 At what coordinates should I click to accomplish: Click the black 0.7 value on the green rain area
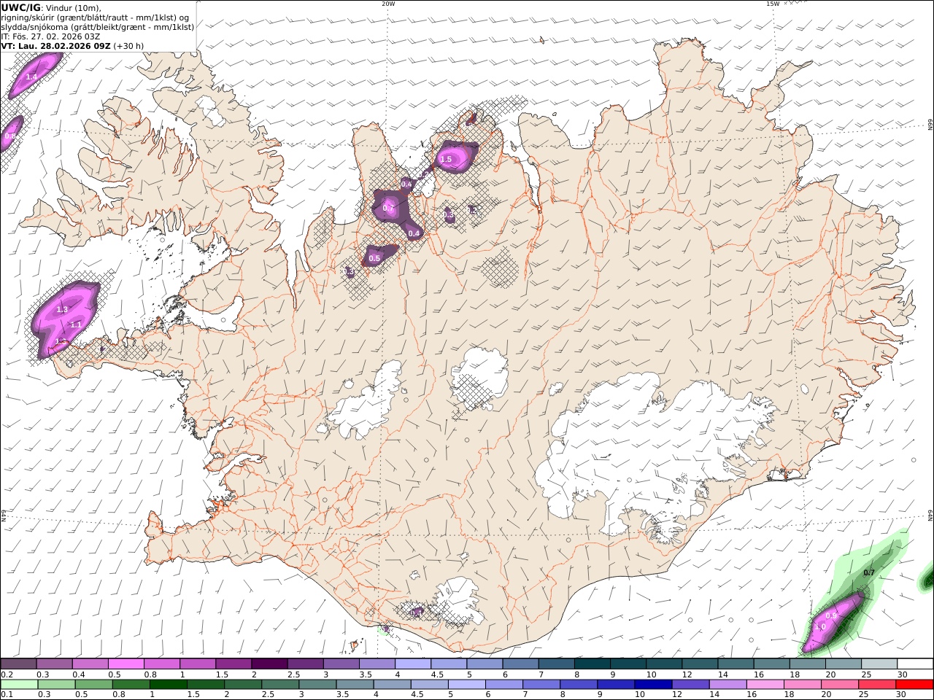869,573
